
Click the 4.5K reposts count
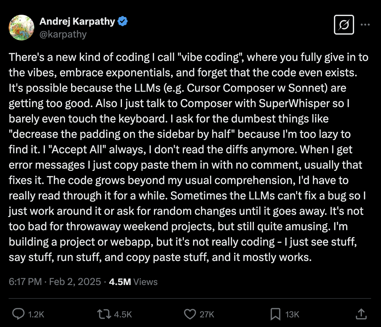point(123,314)
